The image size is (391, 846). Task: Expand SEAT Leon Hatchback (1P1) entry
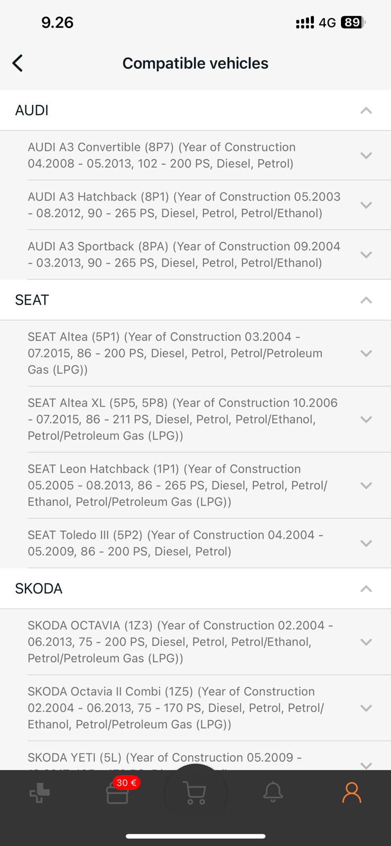(366, 485)
